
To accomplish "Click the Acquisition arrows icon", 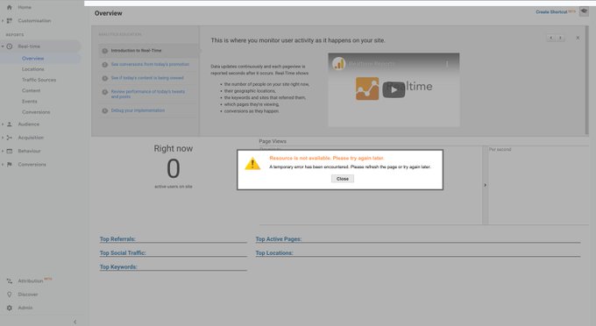I will (10, 138).
